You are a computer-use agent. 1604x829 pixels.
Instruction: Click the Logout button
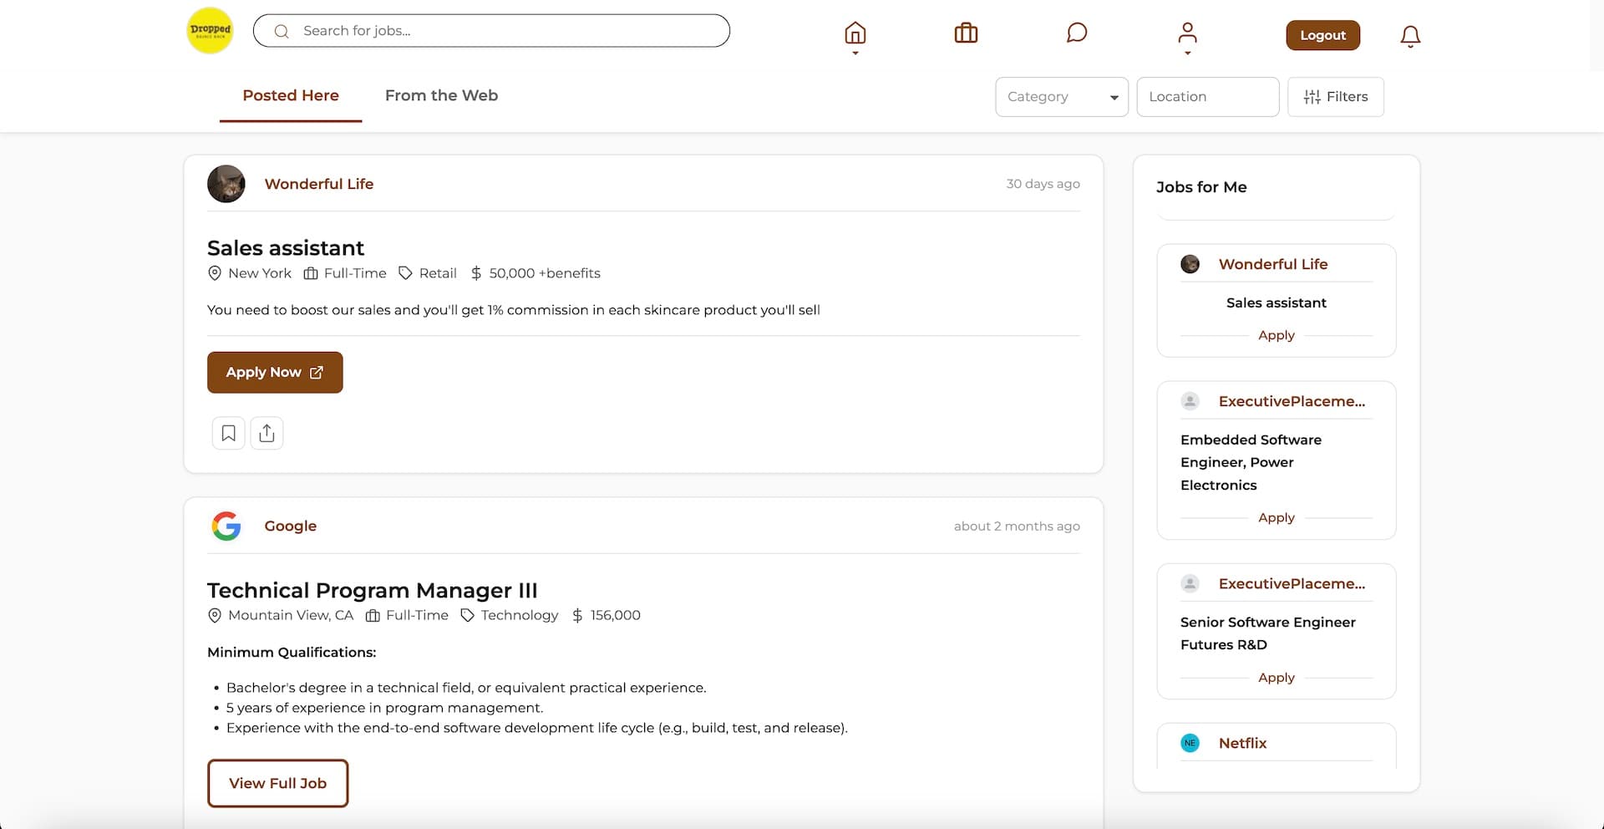tap(1322, 35)
